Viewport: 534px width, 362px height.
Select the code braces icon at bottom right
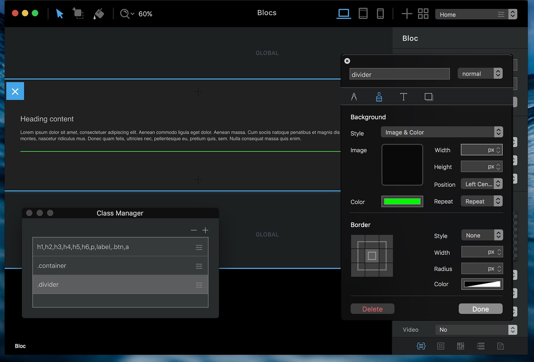[421, 346]
